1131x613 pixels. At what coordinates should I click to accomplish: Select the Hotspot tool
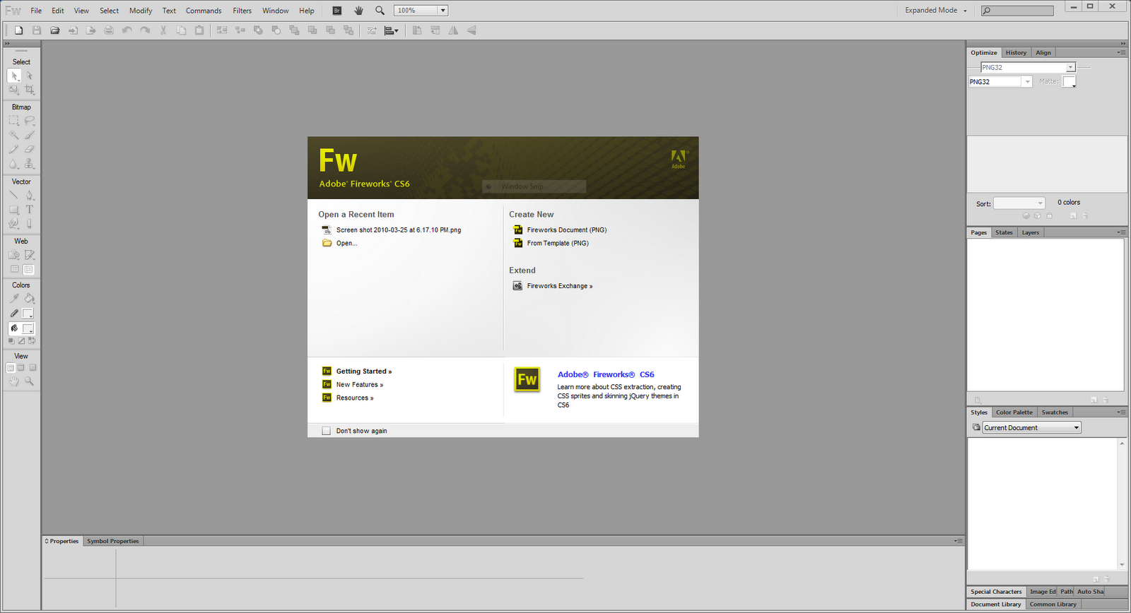coord(14,255)
